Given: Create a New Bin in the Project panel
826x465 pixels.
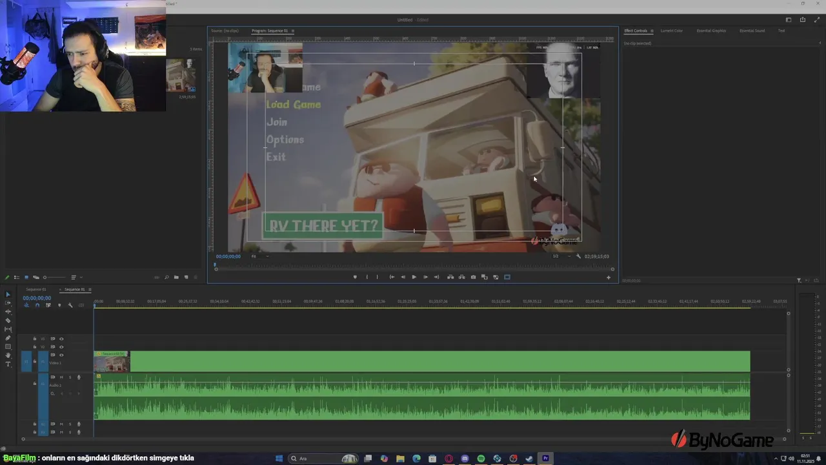Looking at the screenshot, I should coord(176,278).
